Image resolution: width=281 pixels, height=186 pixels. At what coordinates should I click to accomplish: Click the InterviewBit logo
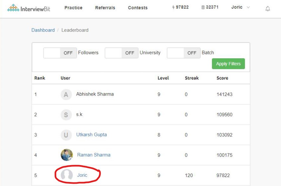pos(29,8)
